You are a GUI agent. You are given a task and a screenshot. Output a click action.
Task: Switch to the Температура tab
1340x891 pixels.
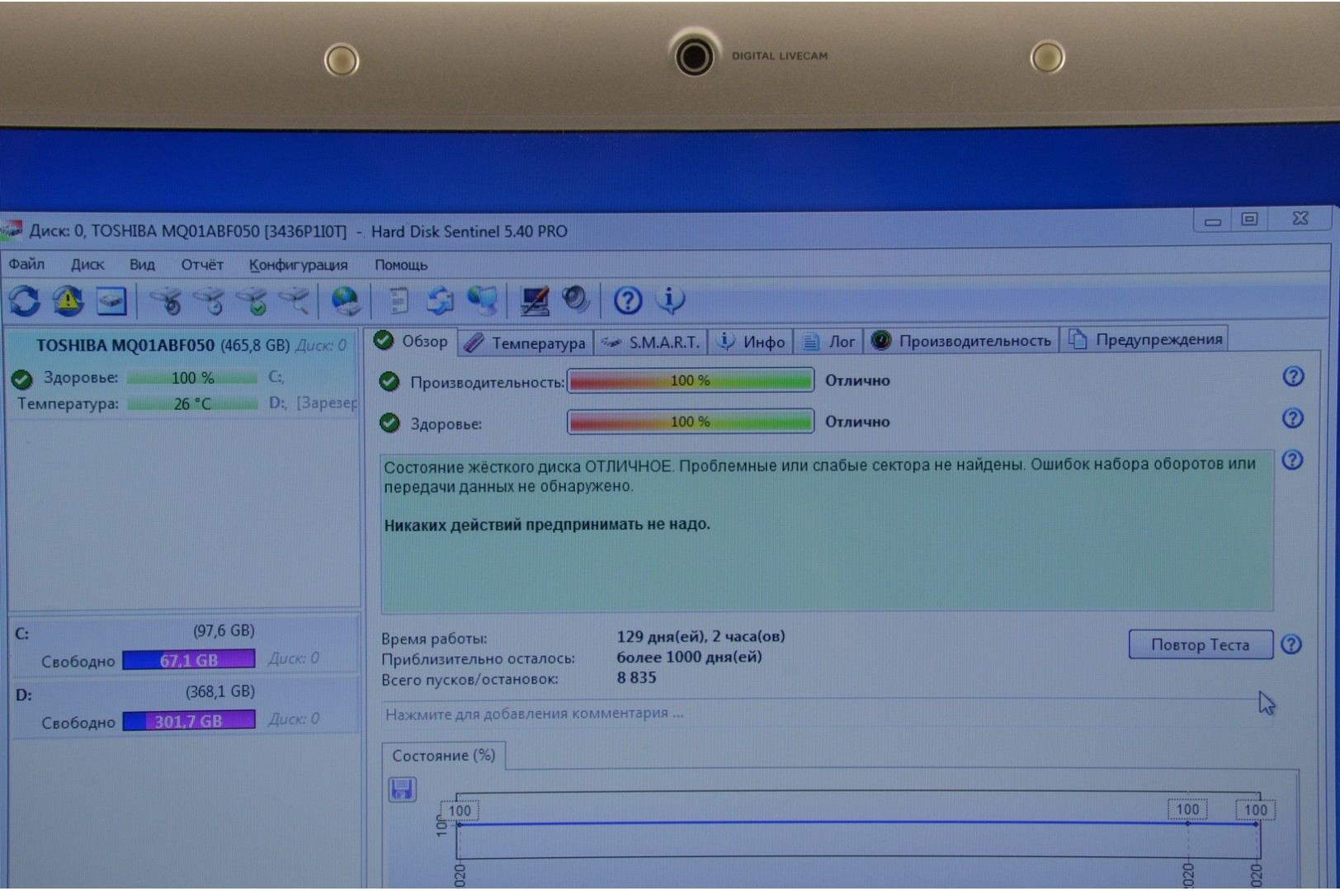click(526, 343)
